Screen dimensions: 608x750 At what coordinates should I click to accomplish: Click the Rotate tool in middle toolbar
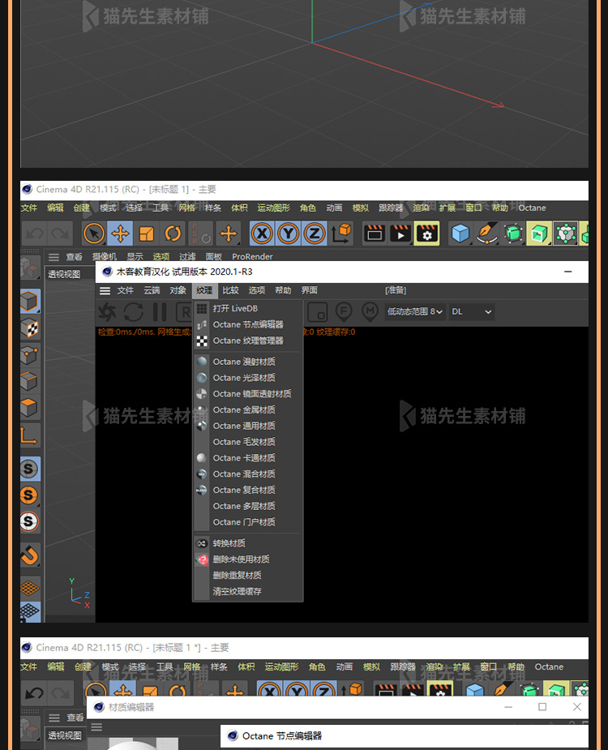173,234
